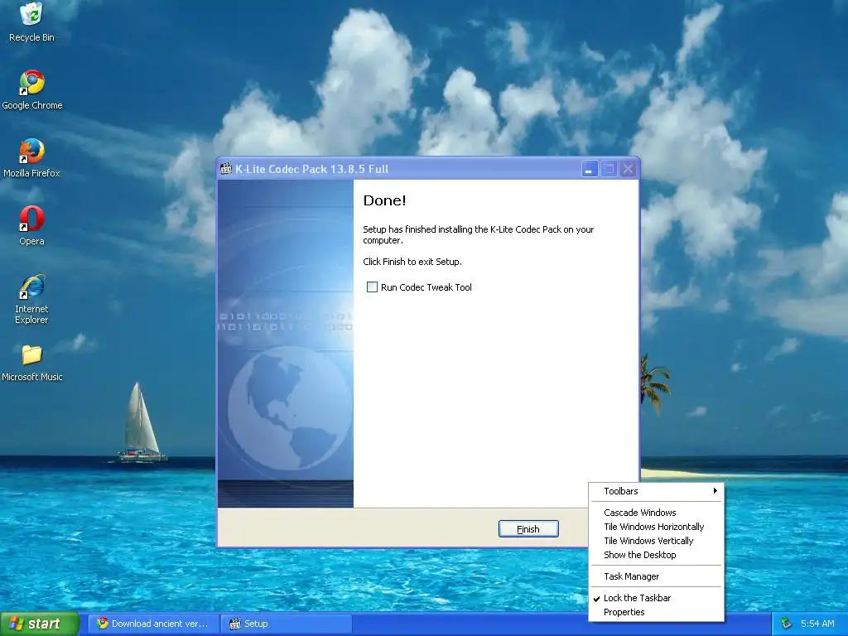
Task: Choose Tile Windows Vertically
Action: pos(656,540)
